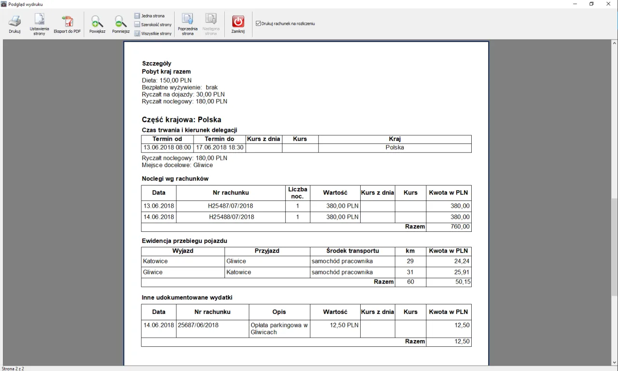Screen dimensions: 618x371
Task: Maximize or restore the preview window
Action: [591, 4]
